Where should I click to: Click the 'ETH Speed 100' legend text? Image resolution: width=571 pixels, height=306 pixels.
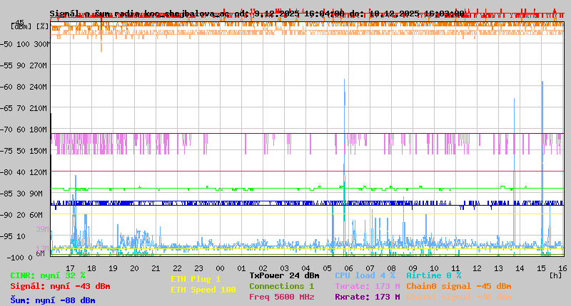pyautogui.click(x=203, y=290)
